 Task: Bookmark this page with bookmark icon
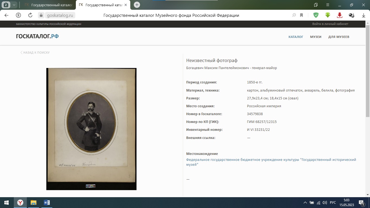tap(301, 15)
